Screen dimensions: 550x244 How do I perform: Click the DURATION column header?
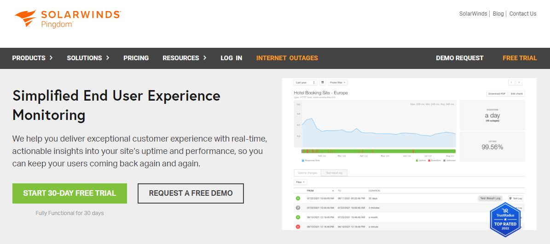374,191
